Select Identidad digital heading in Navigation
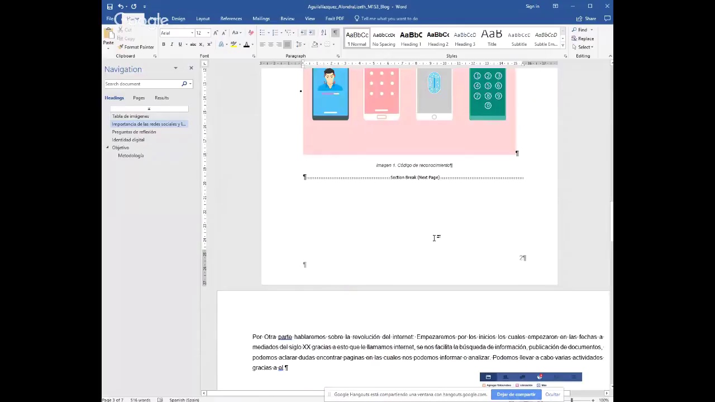Viewport: 715px width, 402px height. click(128, 140)
